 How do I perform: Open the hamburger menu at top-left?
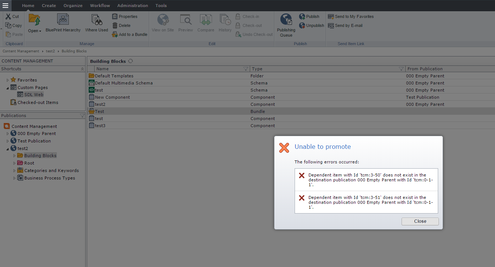(5, 5)
